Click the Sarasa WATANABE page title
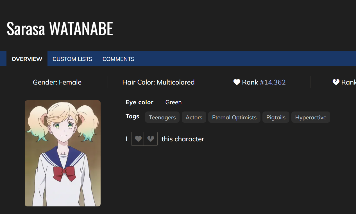Image resolution: width=356 pixels, height=214 pixels. tap(60, 29)
